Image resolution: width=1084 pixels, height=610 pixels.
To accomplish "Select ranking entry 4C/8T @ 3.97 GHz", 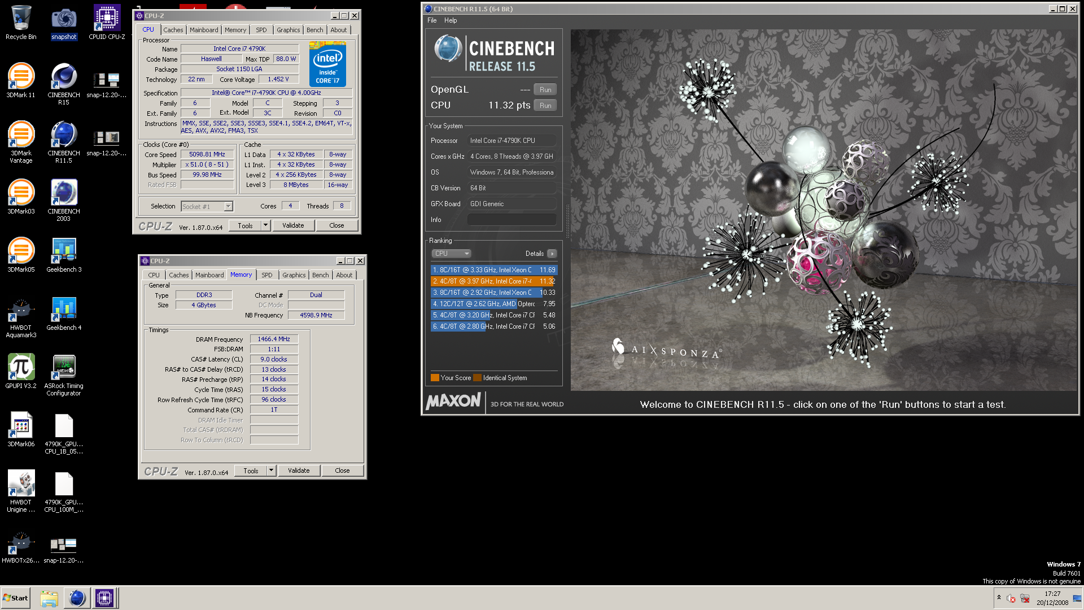I will coord(494,281).
